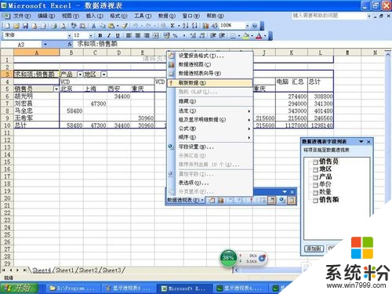Open the 插入(I) menu
The image size is (392, 294).
94,16
